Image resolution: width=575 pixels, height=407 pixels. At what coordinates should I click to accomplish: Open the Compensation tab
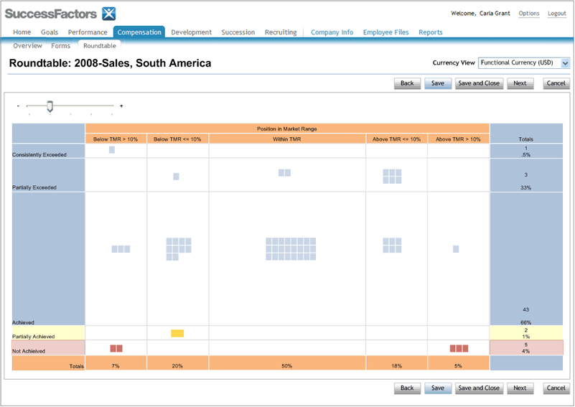[x=139, y=32]
